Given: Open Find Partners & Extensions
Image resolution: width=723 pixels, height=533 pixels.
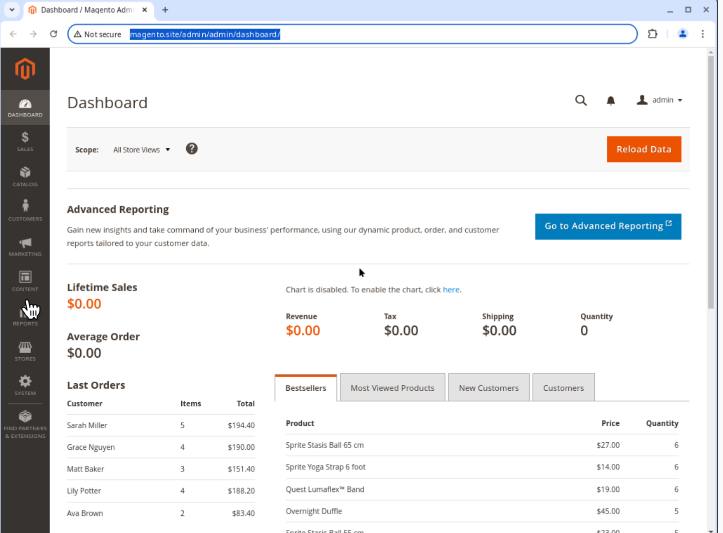Looking at the screenshot, I should (x=25, y=425).
